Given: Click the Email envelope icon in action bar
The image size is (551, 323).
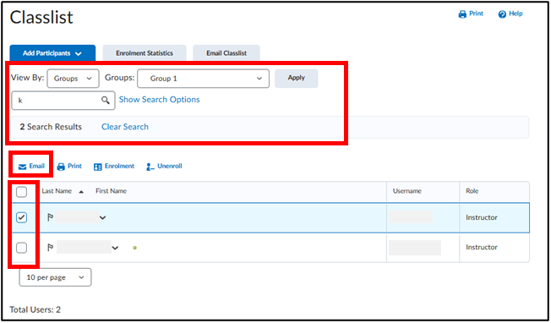Looking at the screenshot, I should point(23,167).
